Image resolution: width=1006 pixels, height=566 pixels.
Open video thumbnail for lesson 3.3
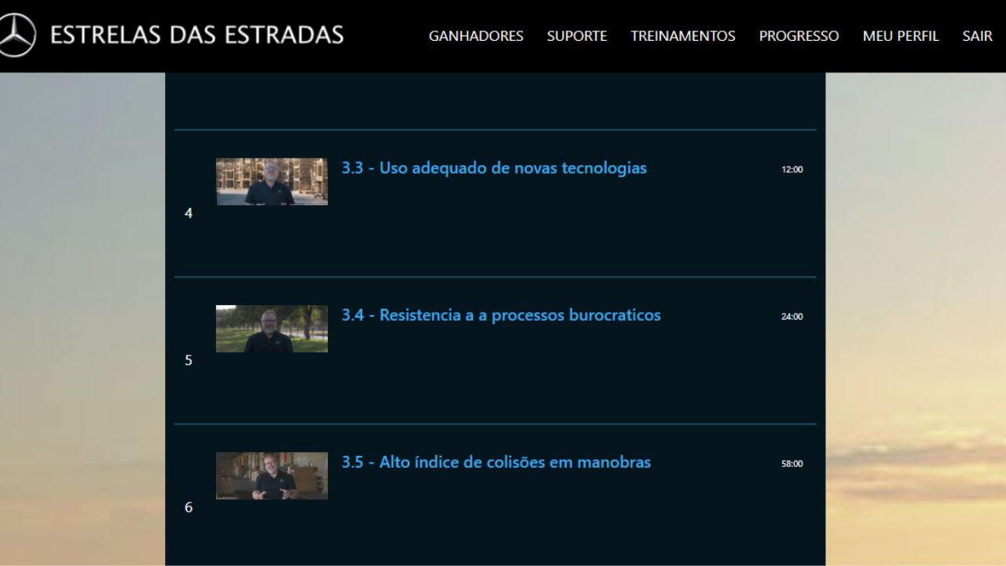click(x=272, y=182)
